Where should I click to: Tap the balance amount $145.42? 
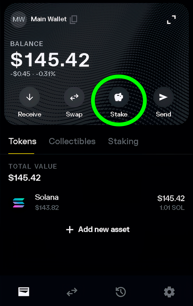(49, 60)
